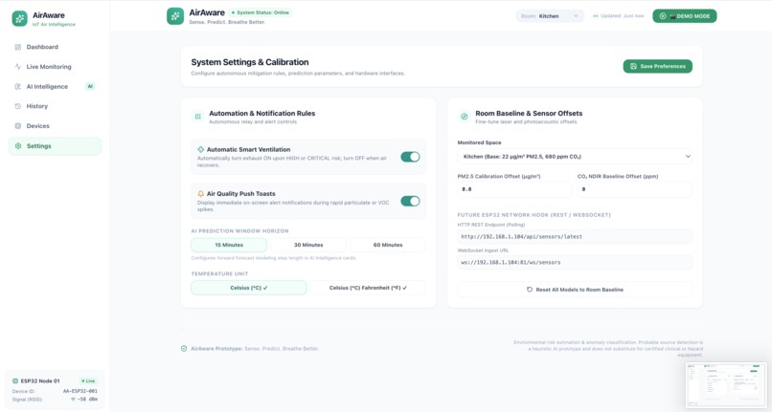Viewport: 772px width, 412px height.
Task: Select the 15 Minutes prediction window
Action: coord(229,245)
